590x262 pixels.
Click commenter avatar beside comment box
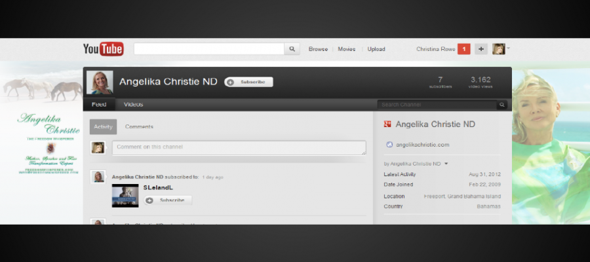point(98,148)
